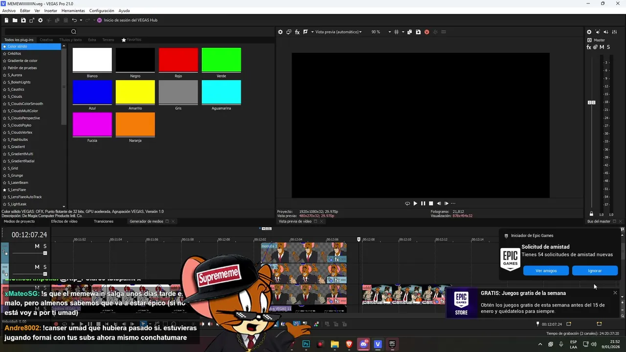This screenshot has height=352, width=626.
Task: Open the Insertar menu
Action: (x=50, y=11)
